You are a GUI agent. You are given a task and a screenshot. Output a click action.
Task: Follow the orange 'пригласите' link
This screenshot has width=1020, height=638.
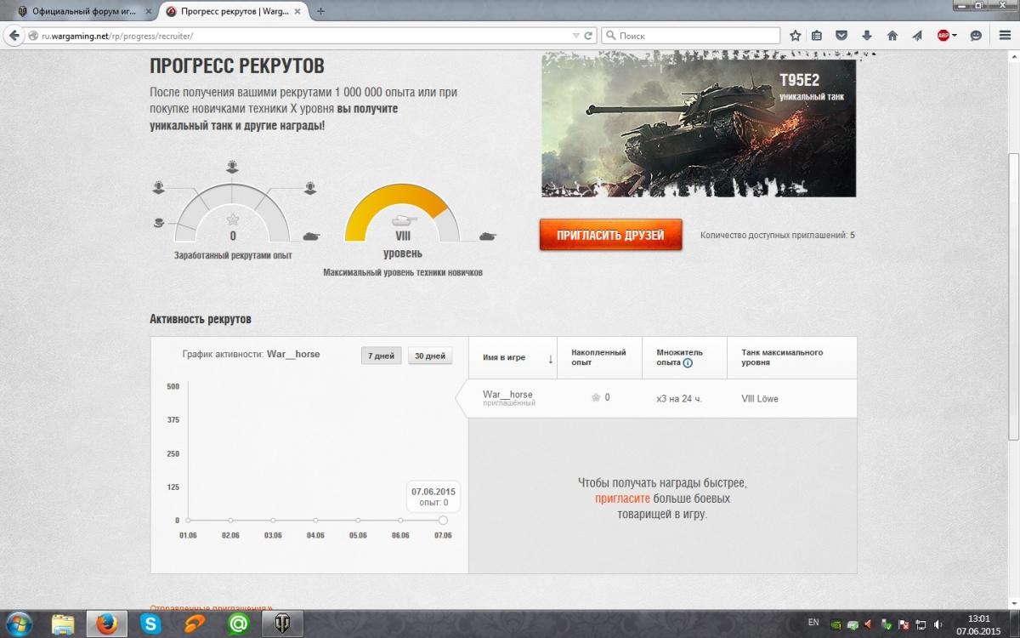coord(622,498)
